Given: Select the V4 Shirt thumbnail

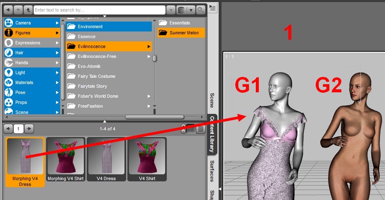Looking at the screenshot, I should click(x=147, y=159).
